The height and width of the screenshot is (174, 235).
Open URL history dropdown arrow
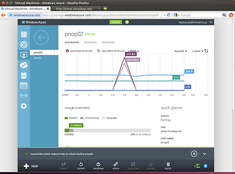164,15
